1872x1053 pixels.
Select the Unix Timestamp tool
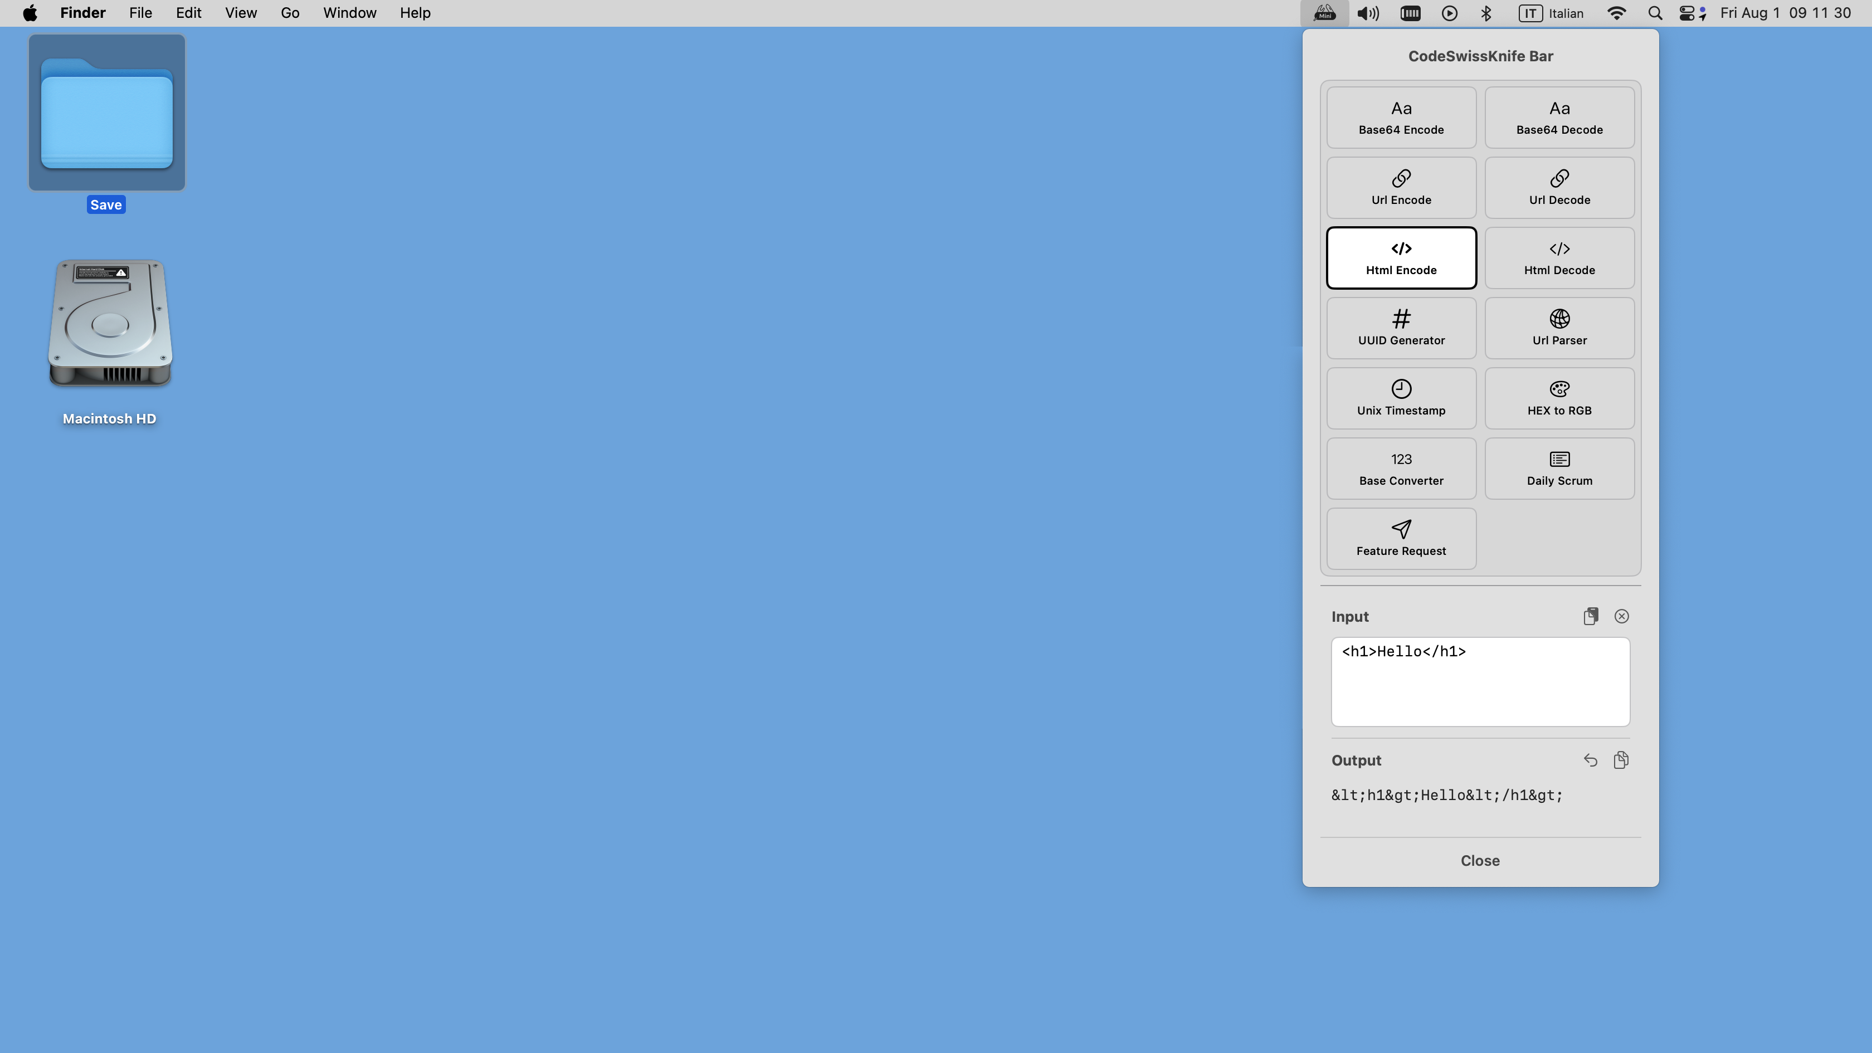pyautogui.click(x=1401, y=398)
